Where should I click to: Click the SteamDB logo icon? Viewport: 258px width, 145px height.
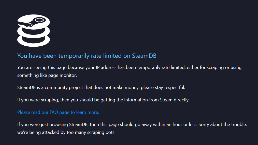point(33,30)
